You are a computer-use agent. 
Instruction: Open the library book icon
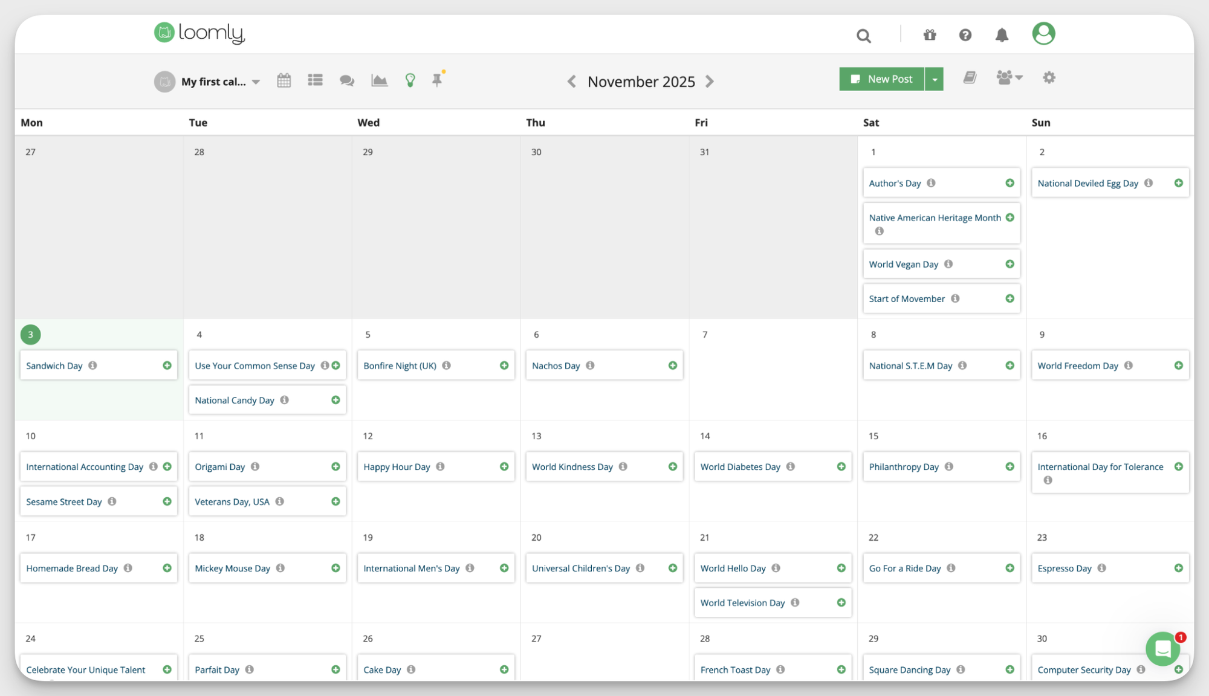970,78
